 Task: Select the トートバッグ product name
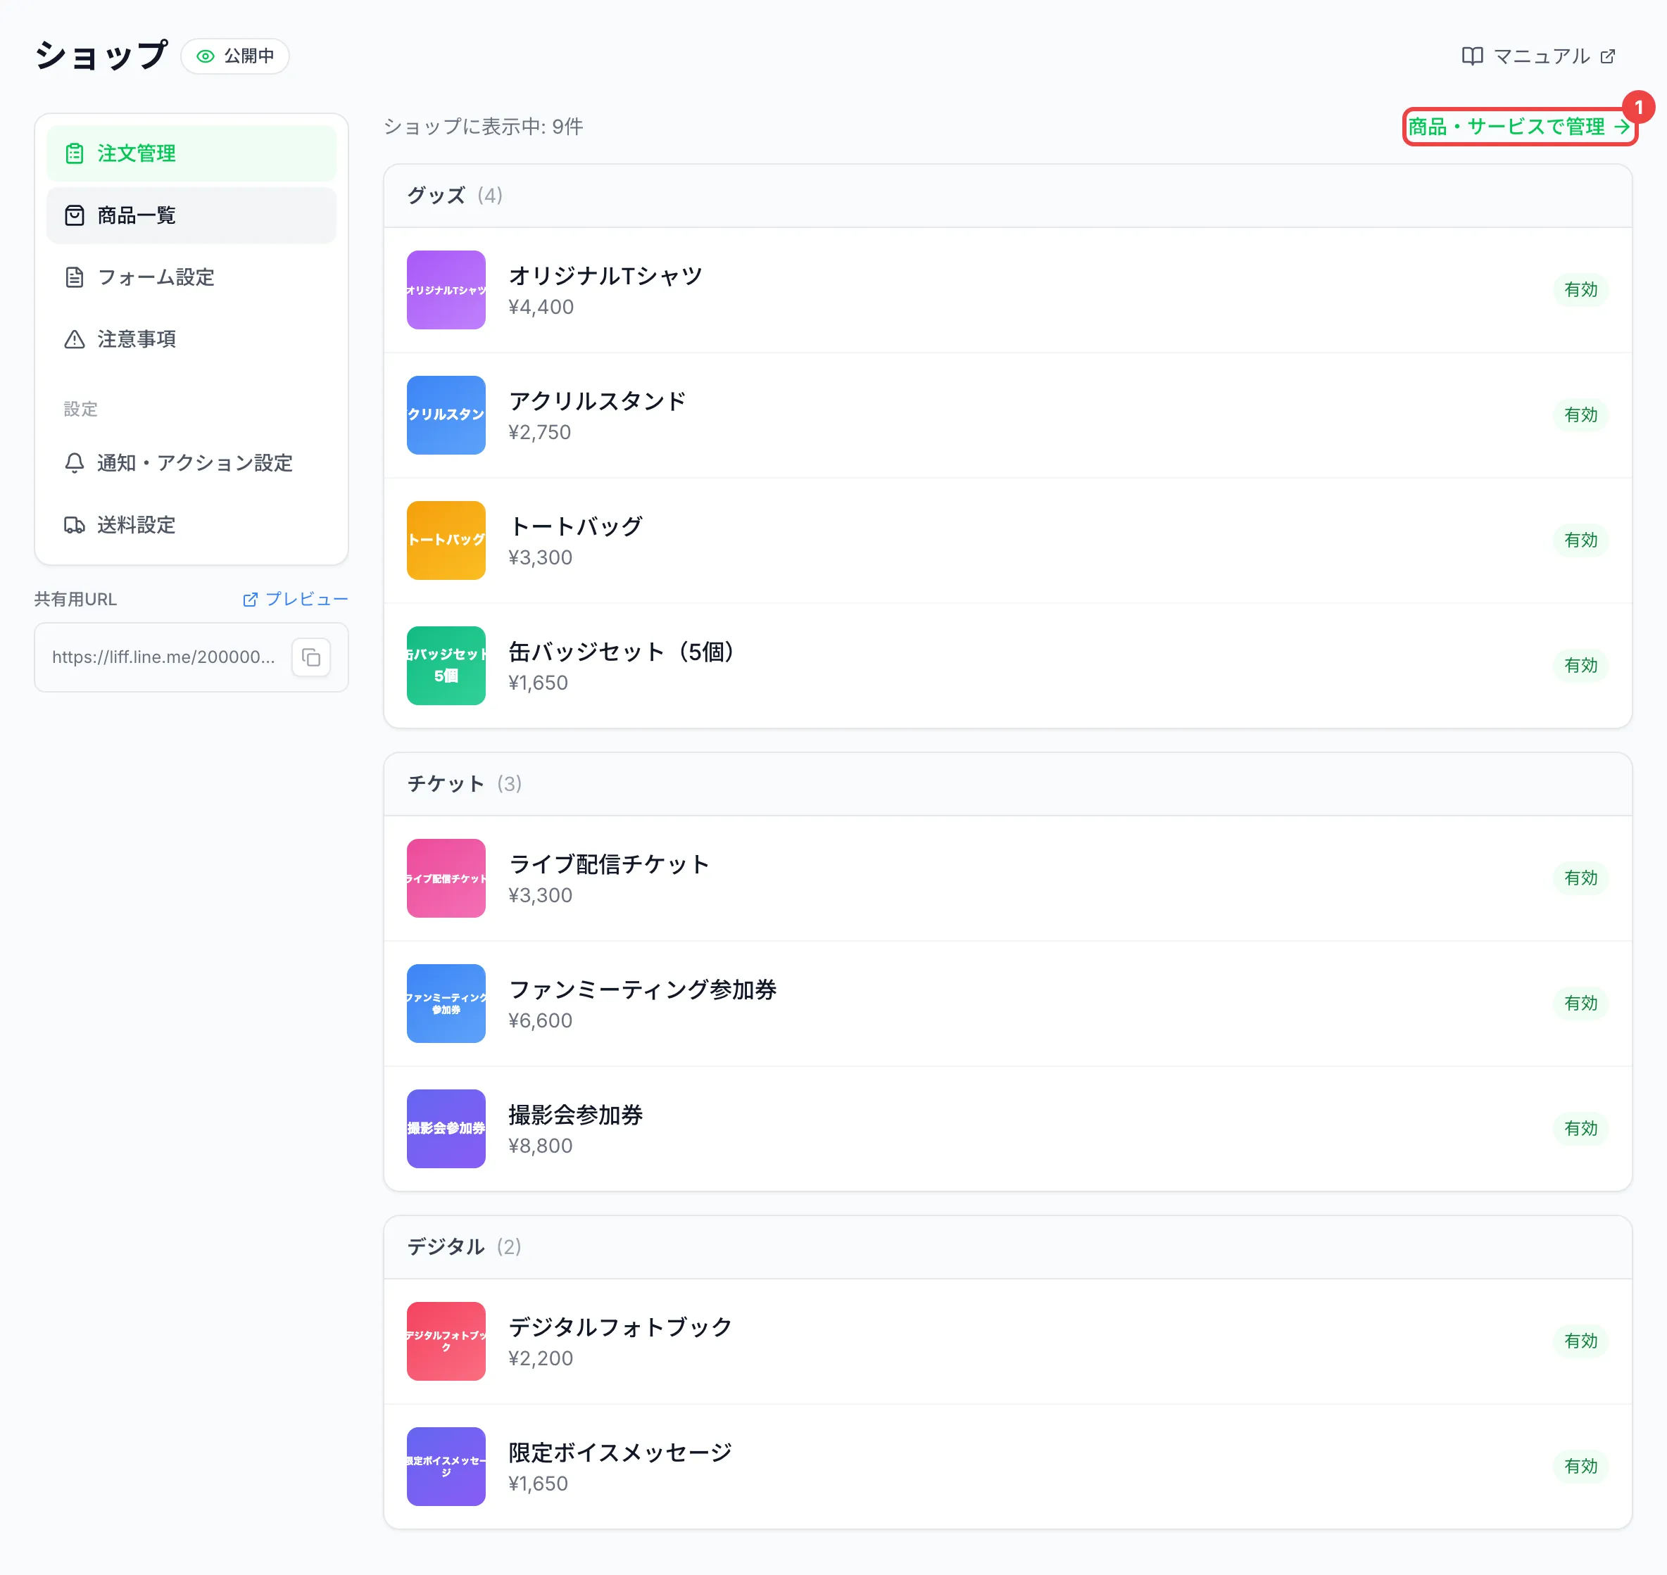pyautogui.click(x=576, y=526)
